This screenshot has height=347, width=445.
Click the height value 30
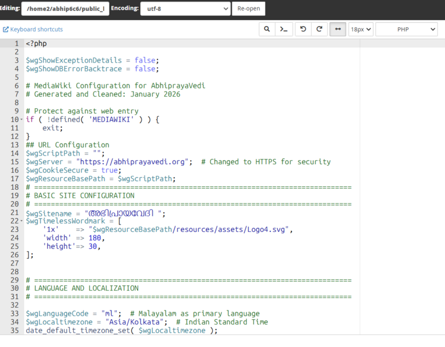click(93, 246)
